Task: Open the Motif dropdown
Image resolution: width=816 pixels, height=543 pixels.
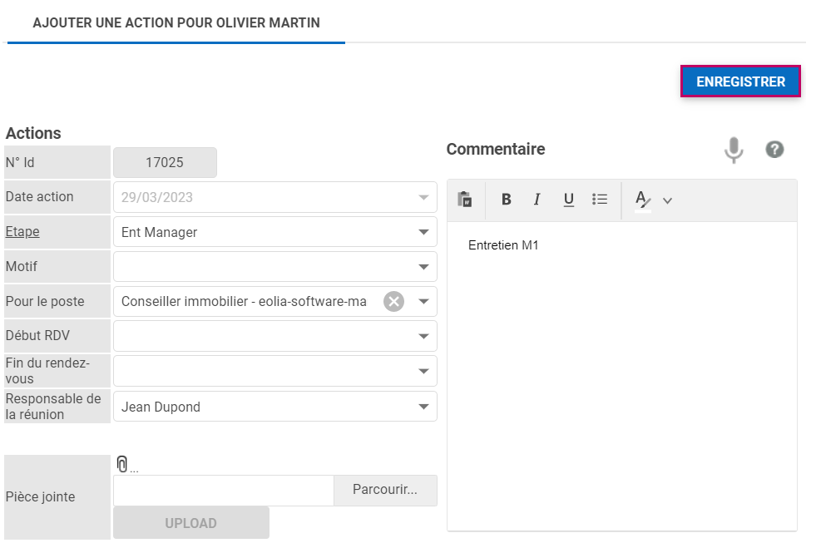Action: (x=423, y=267)
